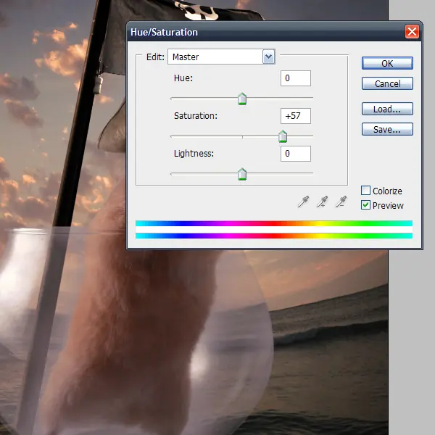Select the Add to Sample eyedropper
The height and width of the screenshot is (435, 435).
[x=322, y=202]
